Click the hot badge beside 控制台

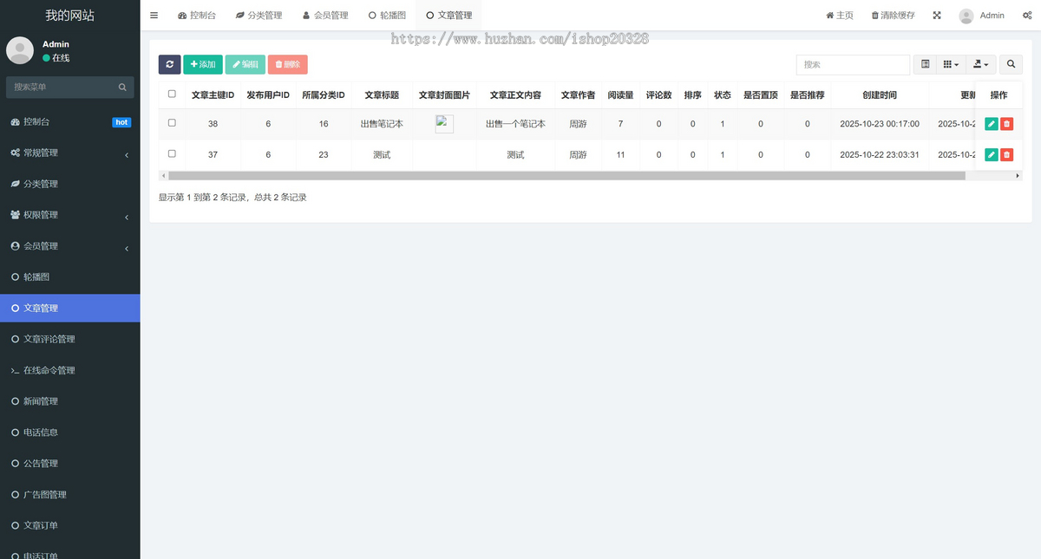121,122
